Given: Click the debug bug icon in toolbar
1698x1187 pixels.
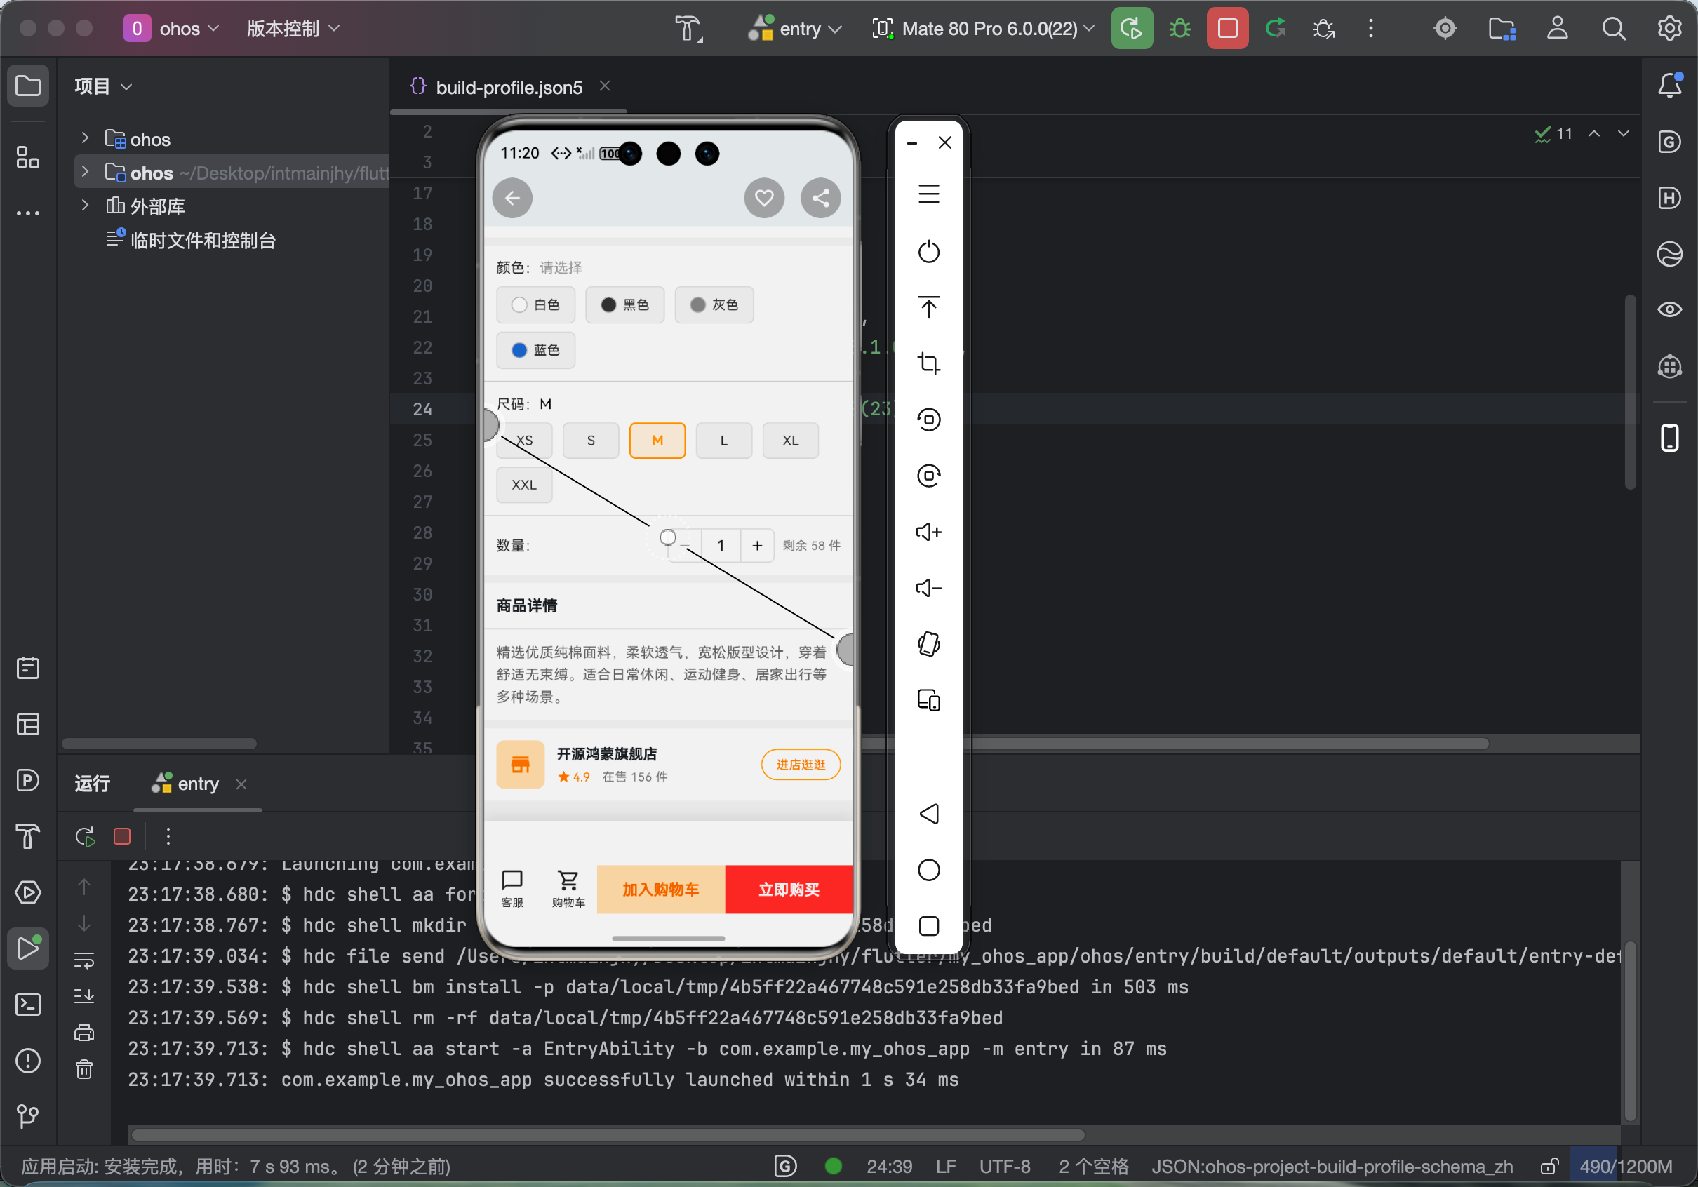Looking at the screenshot, I should 1179,29.
